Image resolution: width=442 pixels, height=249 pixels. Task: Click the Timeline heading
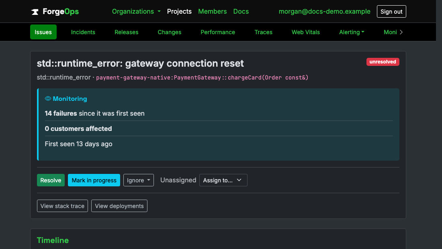pos(53,240)
